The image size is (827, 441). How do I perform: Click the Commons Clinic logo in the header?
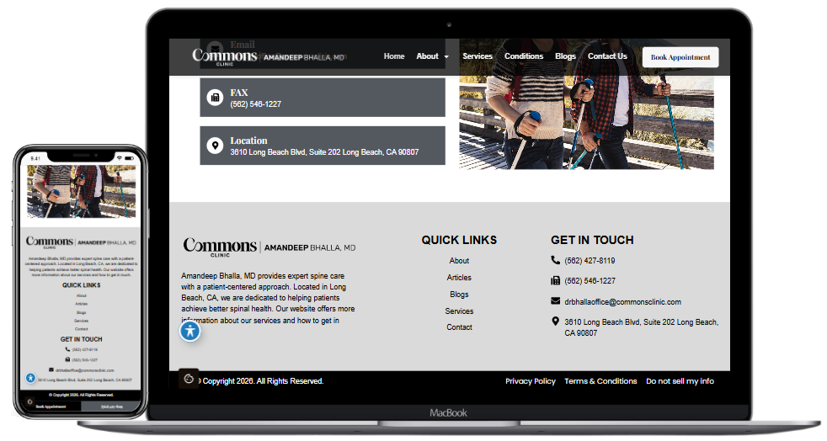tap(269, 56)
